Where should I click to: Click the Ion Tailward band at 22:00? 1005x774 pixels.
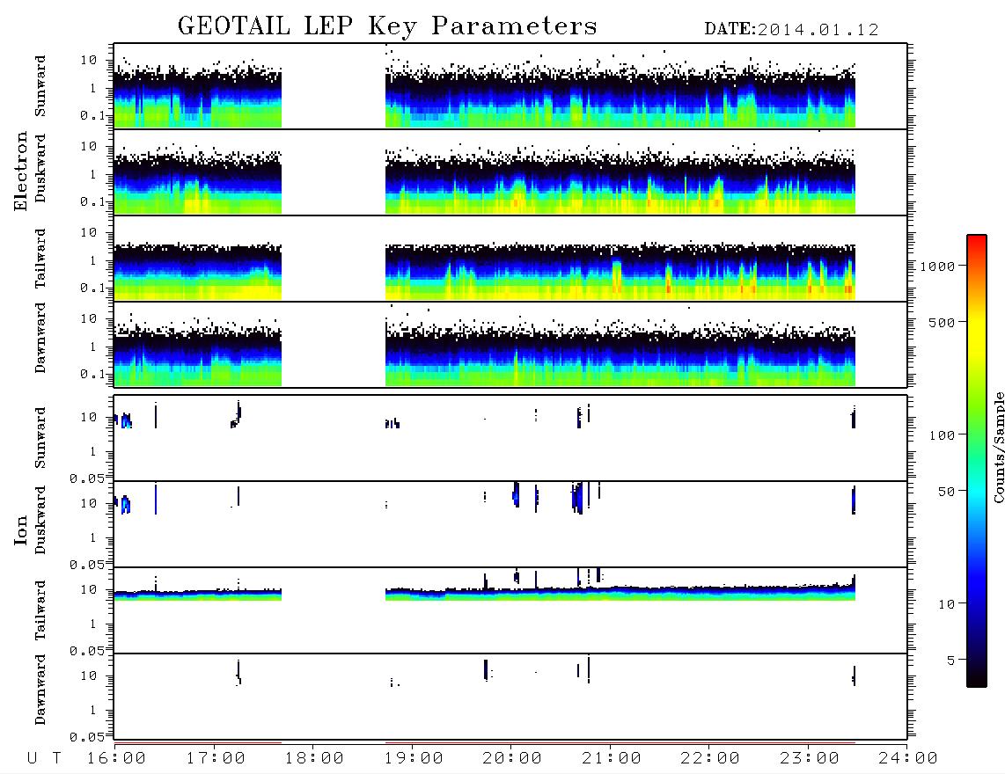[x=709, y=594]
